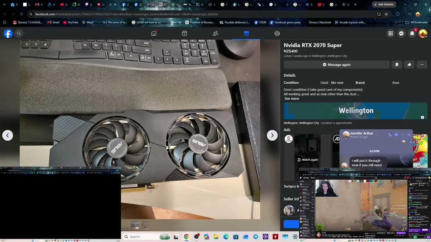This screenshot has height=242, width=431.
Task: Select the first listing photo thumbnail
Action: click(135, 225)
